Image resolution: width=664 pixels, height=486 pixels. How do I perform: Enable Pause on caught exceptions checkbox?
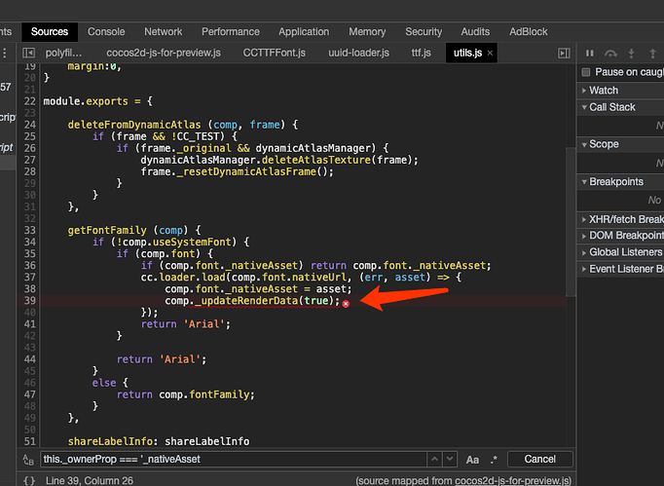coord(586,72)
